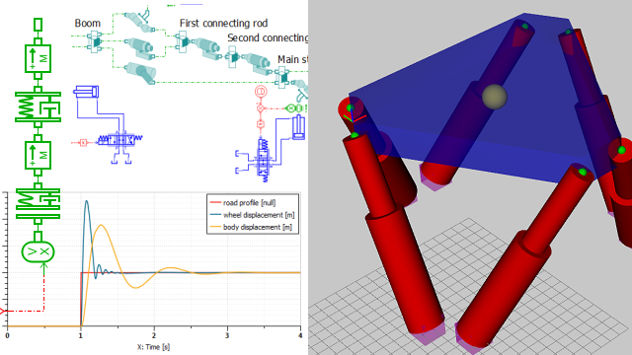Select the horizontal blue directional valve with springs

120,140
